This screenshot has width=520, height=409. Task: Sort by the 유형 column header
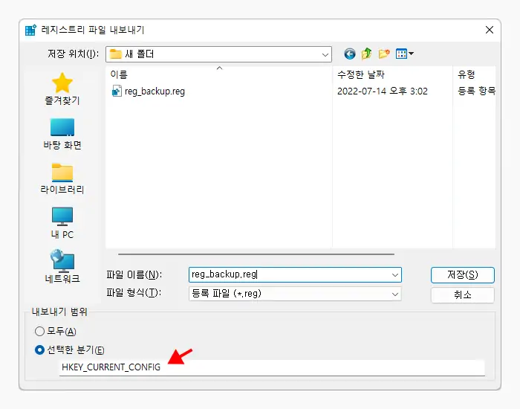click(474, 74)
